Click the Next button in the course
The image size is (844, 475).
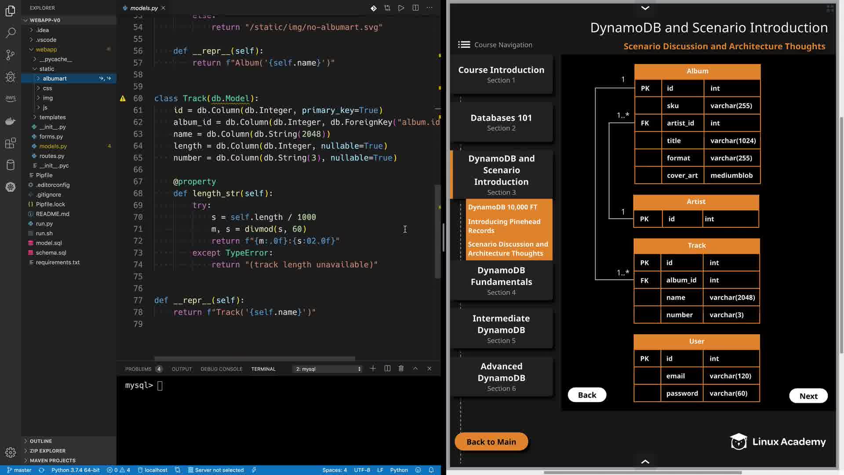tap(808, 396)
